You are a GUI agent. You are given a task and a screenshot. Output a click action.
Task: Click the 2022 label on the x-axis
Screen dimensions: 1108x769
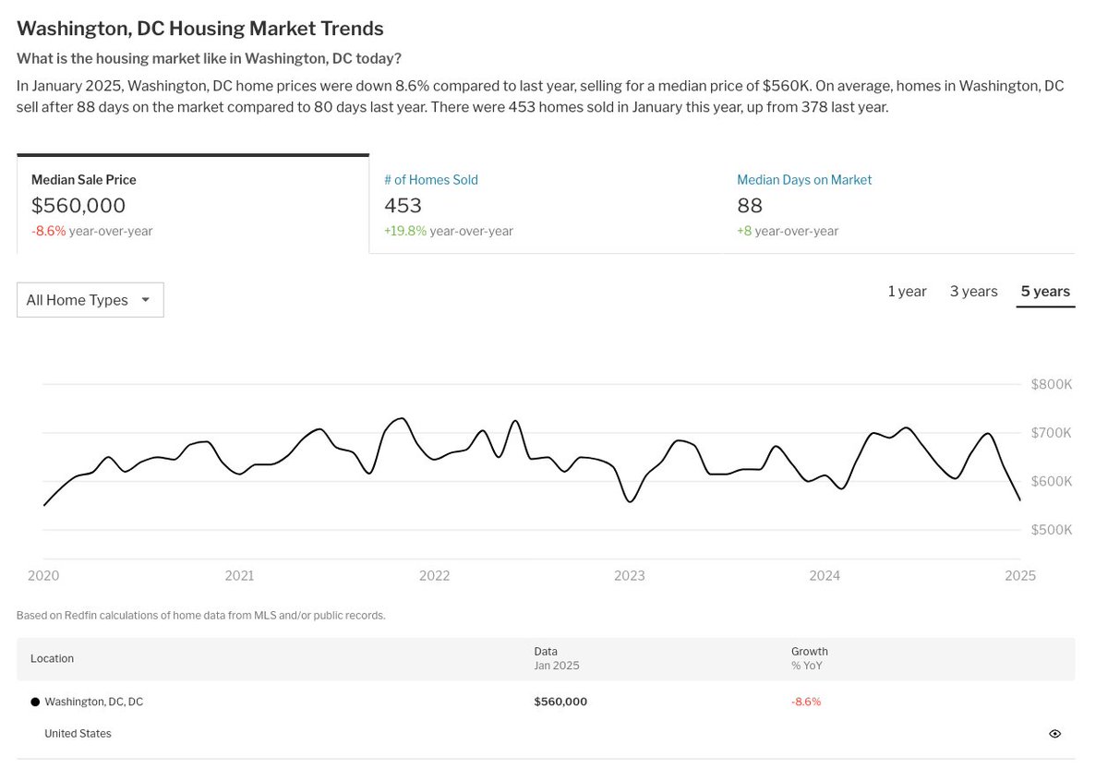(434, 576)
